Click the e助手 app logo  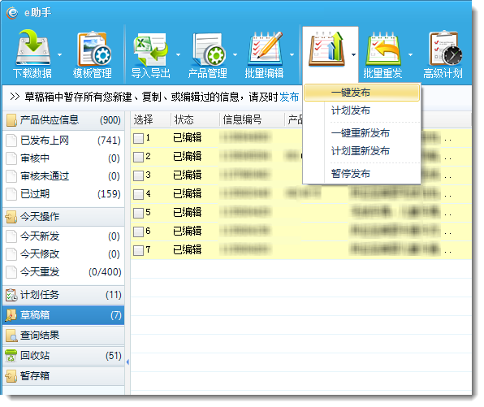click(x=12, y=13)
